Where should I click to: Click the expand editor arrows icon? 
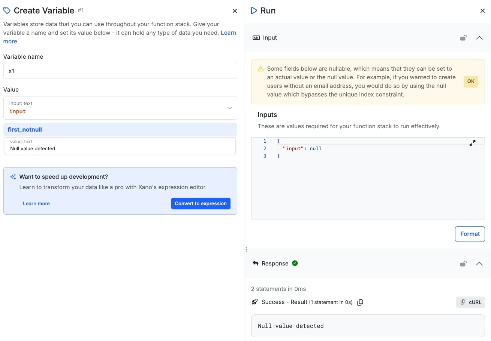472,143
